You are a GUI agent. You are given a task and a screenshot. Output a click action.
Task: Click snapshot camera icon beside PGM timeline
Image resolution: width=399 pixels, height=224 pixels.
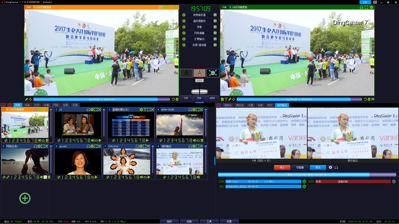(373, 99)
